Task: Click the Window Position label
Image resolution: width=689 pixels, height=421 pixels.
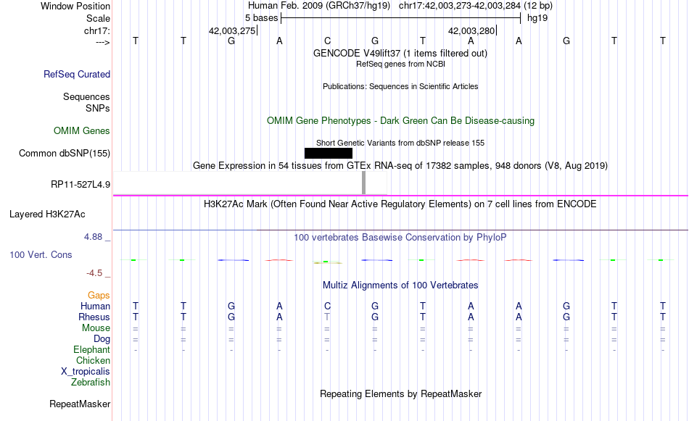Action: [75, 6]
